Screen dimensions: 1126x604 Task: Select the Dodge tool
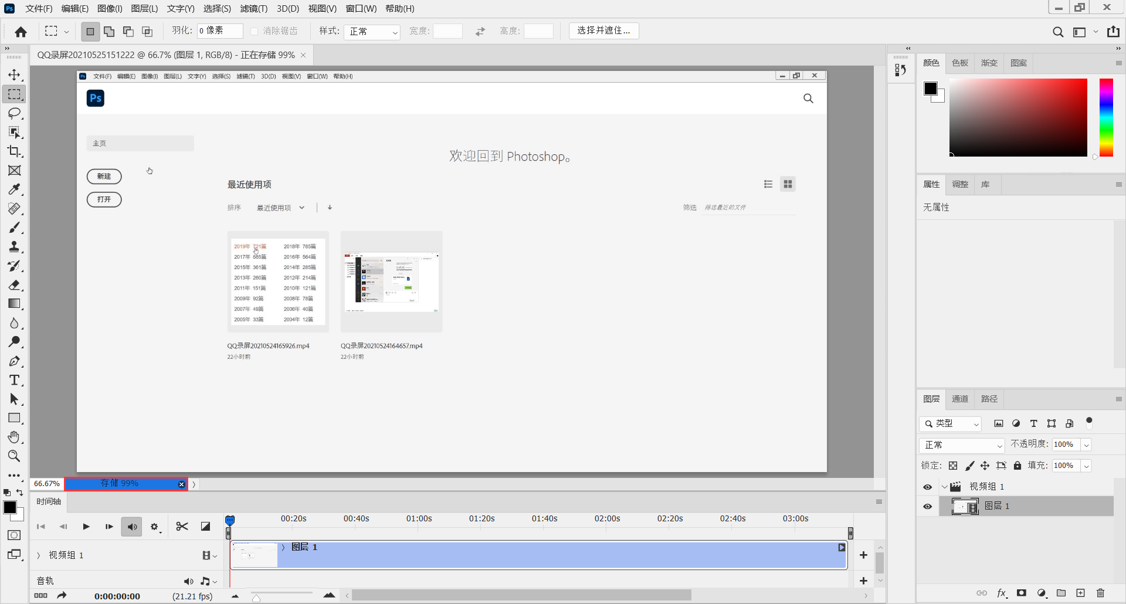coord(14,342)
